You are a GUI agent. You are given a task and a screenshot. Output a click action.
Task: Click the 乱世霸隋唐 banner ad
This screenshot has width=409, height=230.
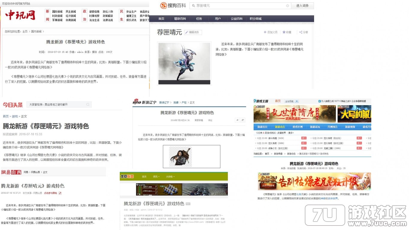295,114
